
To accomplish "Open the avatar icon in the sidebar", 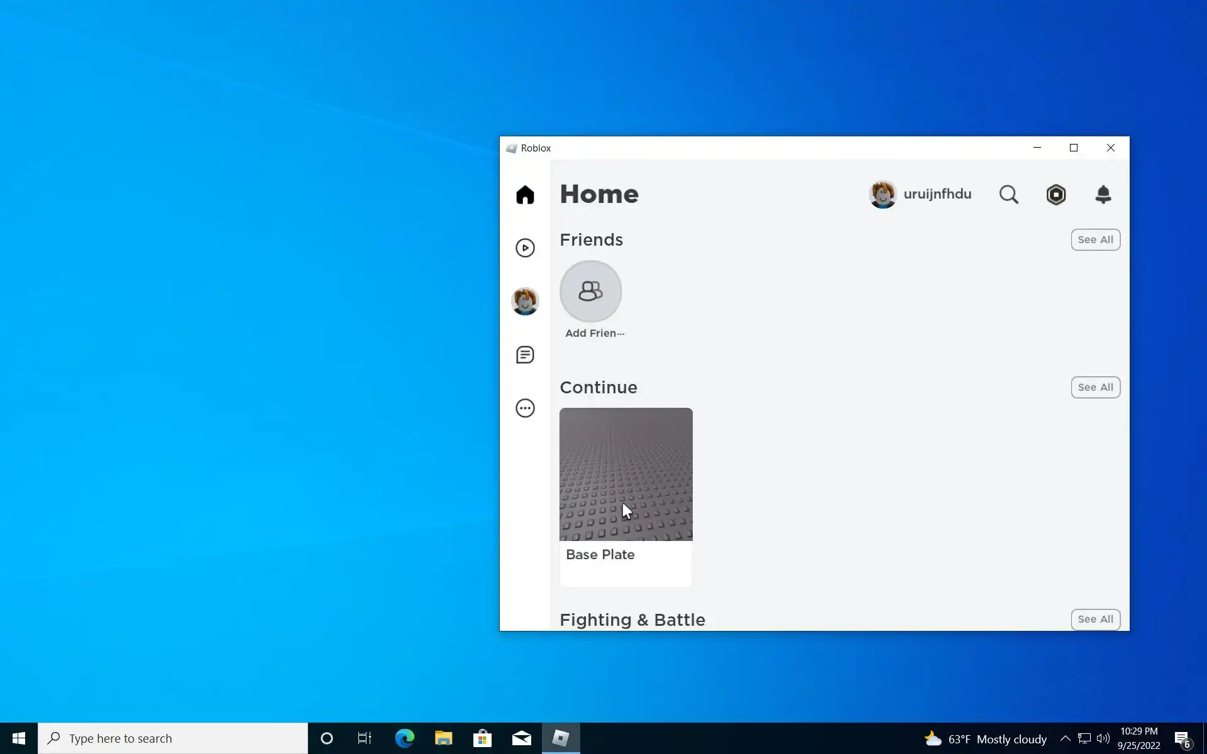I will click(x=525, y=301).
